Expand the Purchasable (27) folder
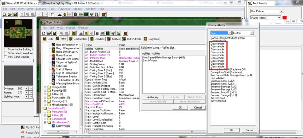 (x=45, y=98)
